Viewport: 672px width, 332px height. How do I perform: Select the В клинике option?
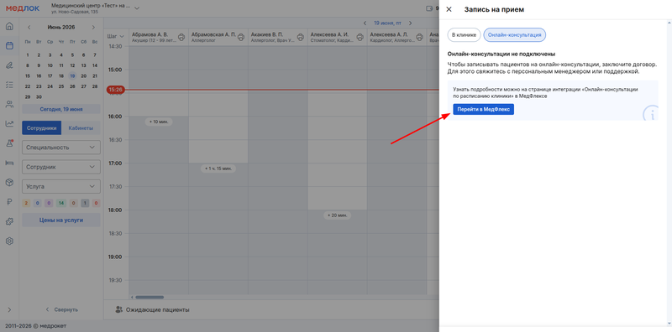pos(465,34)
